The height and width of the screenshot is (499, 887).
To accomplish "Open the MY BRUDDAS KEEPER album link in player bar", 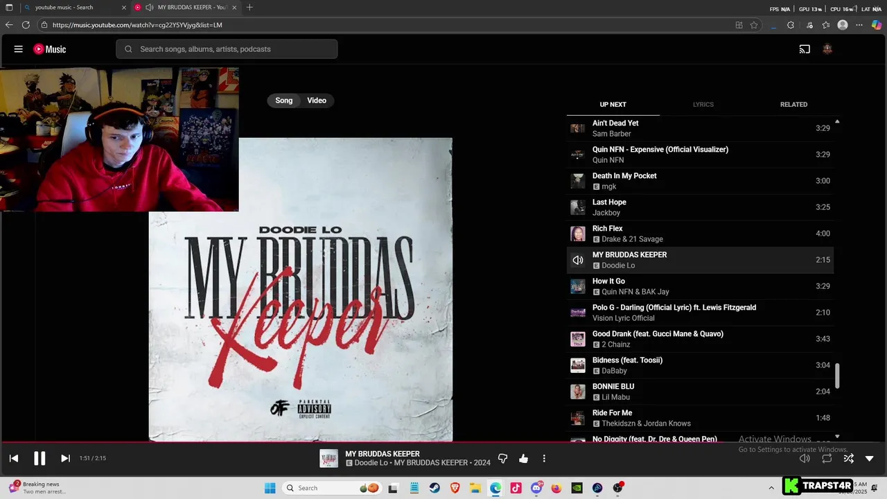I will (431, 463).
